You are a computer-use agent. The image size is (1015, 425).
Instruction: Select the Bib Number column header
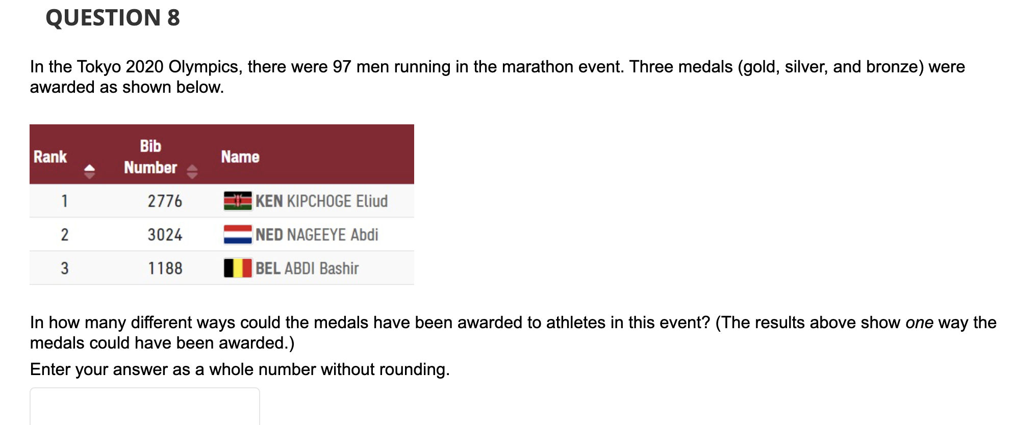tap(150, 157)
